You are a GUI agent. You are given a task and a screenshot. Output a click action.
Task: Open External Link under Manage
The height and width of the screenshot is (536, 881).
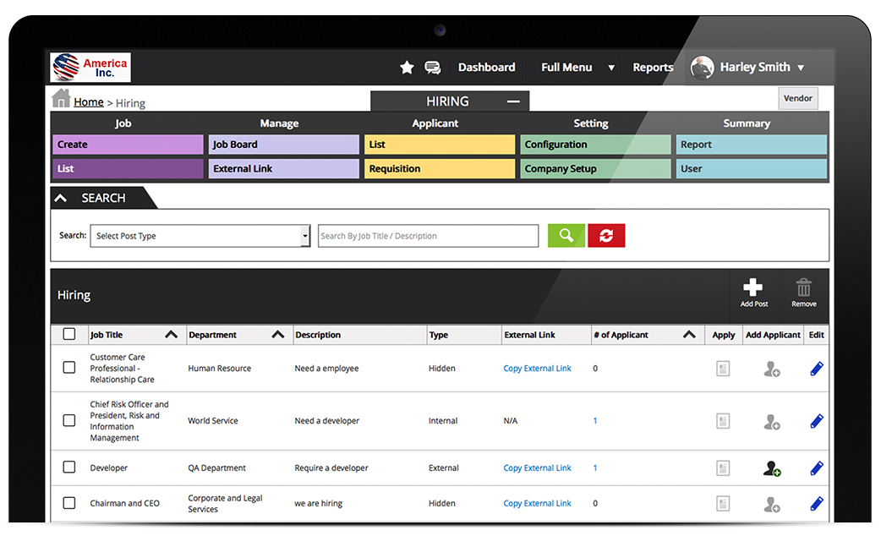(284, 168)
